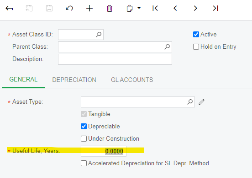Open Asset Type lookup magnifier
Viewport: 252px width, 178px height.
[190, 102]
